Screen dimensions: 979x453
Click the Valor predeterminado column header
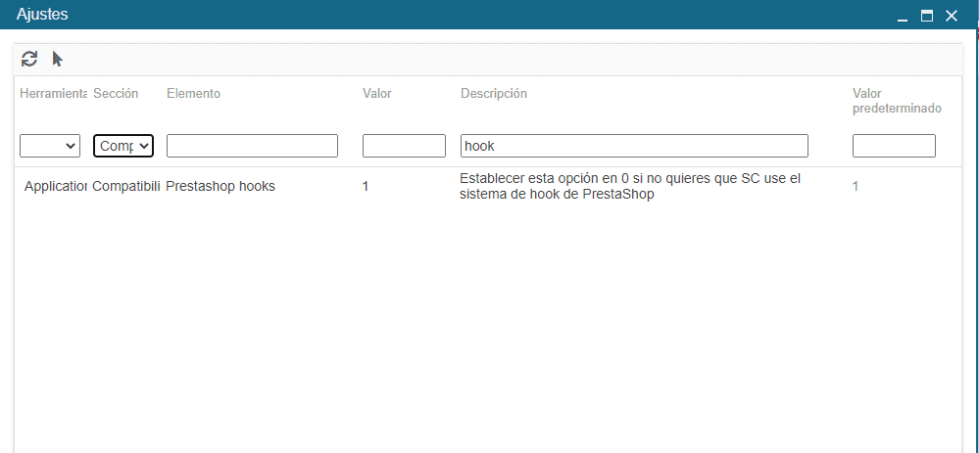click(x=897, y=101)
